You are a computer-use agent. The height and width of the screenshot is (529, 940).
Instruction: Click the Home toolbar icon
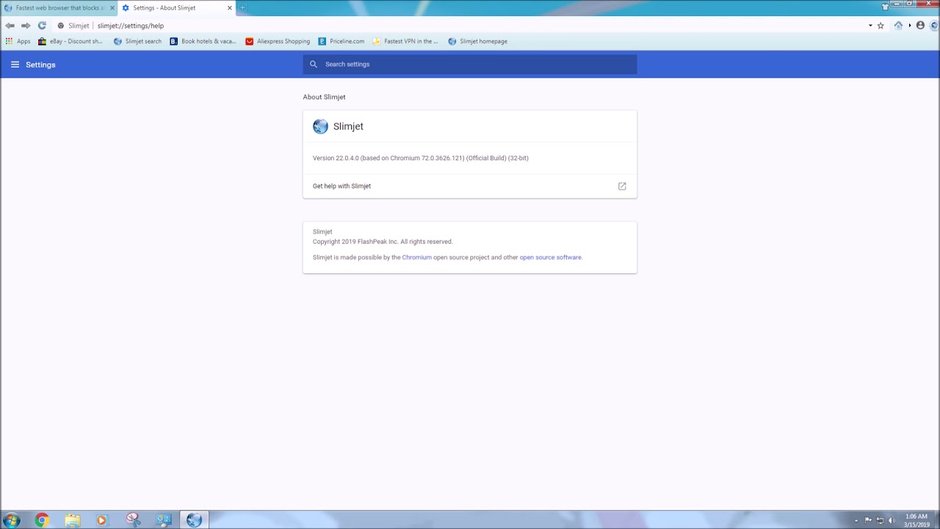click(898, 26)
